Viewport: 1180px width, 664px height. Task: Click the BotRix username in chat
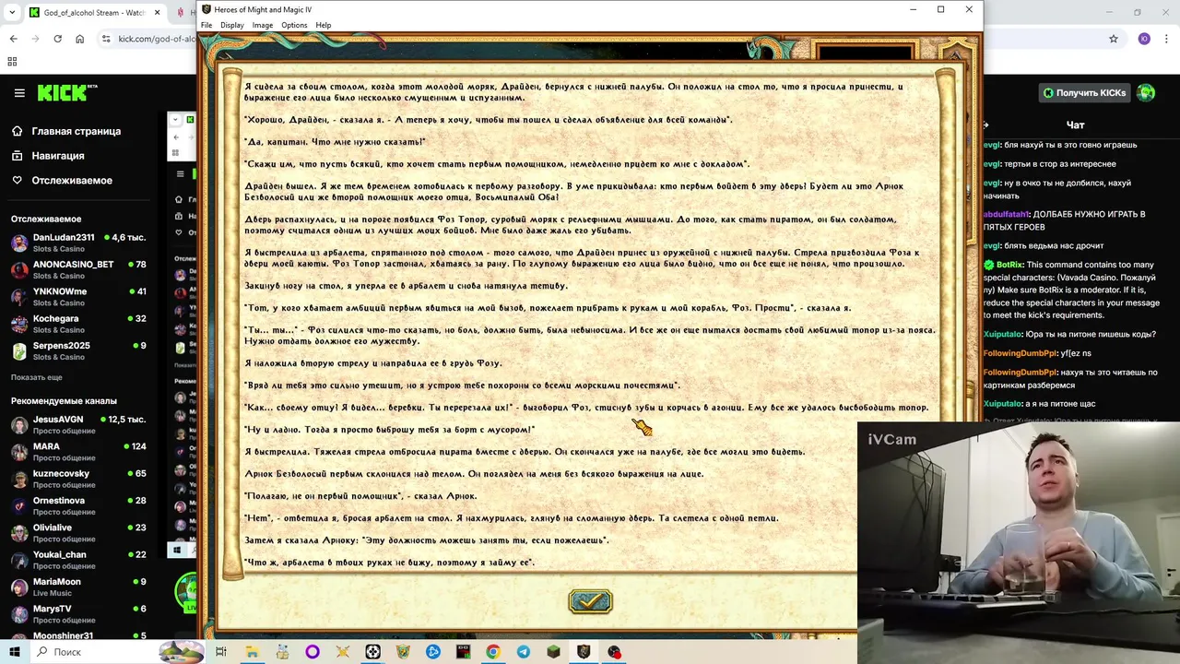1009,265
